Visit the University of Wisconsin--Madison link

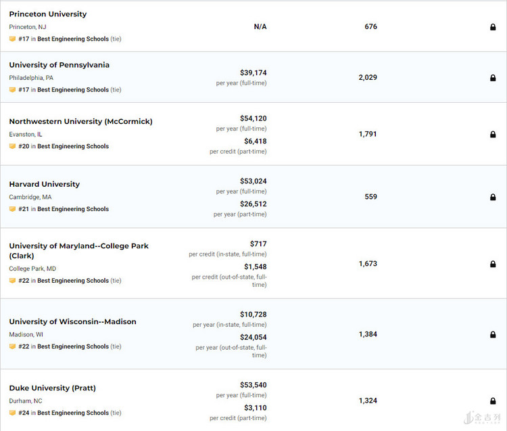(x=72, y=322)
